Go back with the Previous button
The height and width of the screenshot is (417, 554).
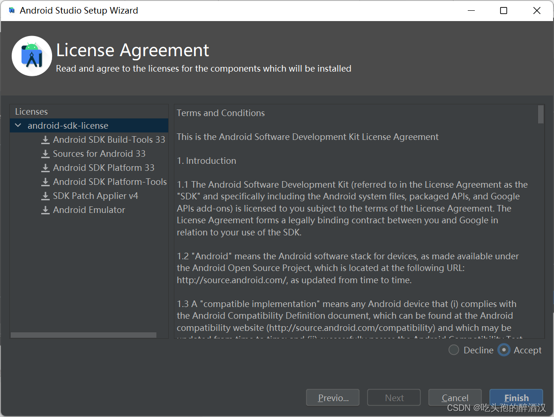[x=333, y=398]
